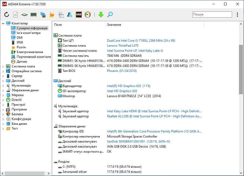Select the IPMI tree item
The width and height of the screenshot is (244, 176).
coord(20,42)
